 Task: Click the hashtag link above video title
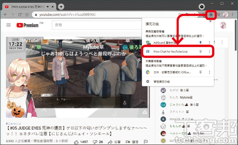click(13, 124)
